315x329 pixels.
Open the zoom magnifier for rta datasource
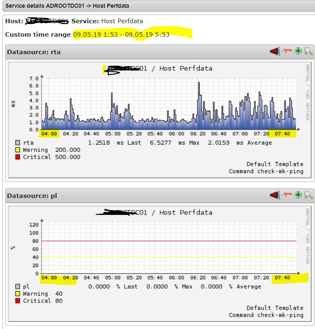click(x=308, y=51)
